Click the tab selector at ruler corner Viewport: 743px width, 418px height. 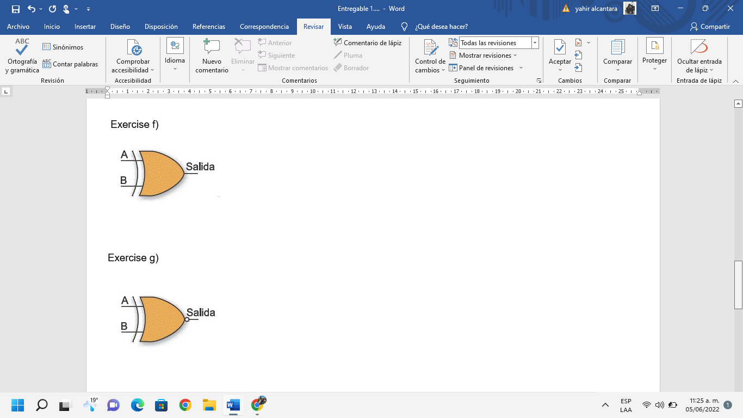[x=6, y=92]
